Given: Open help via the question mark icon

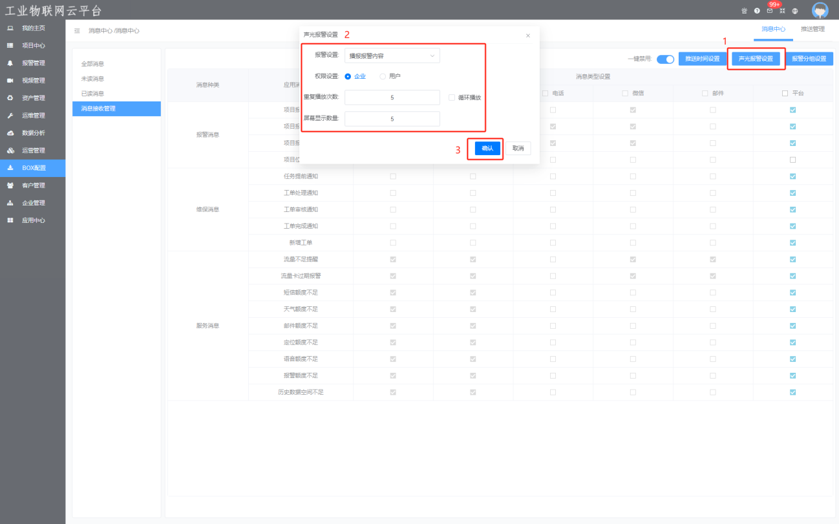Looking at the screenshot, I should [757, 11].
